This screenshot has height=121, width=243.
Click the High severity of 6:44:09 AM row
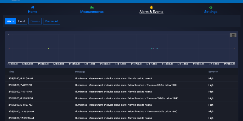coord(211,78)
